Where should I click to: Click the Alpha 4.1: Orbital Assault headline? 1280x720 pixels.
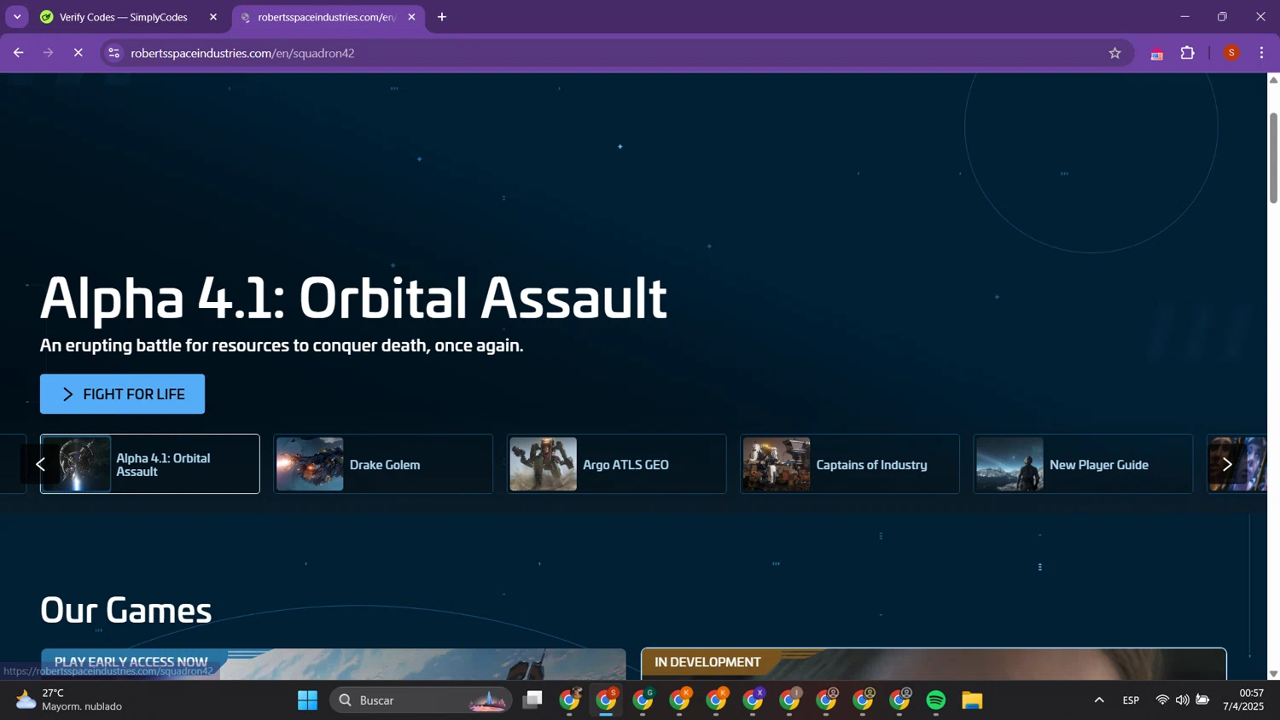click(353, 298)
